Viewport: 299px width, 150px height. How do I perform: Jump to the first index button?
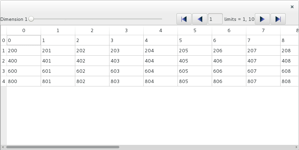tap(184, 19)
